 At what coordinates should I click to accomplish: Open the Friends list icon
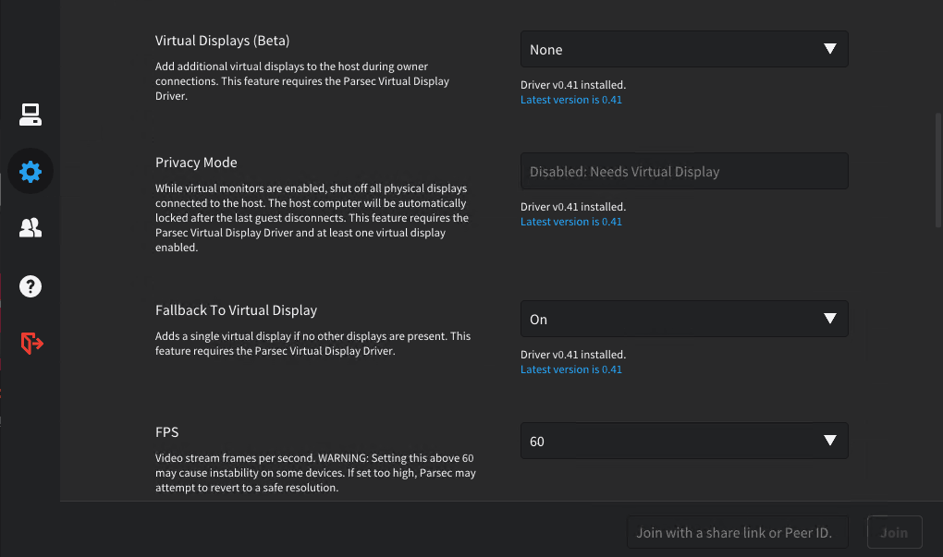click(x=31, y=228)
